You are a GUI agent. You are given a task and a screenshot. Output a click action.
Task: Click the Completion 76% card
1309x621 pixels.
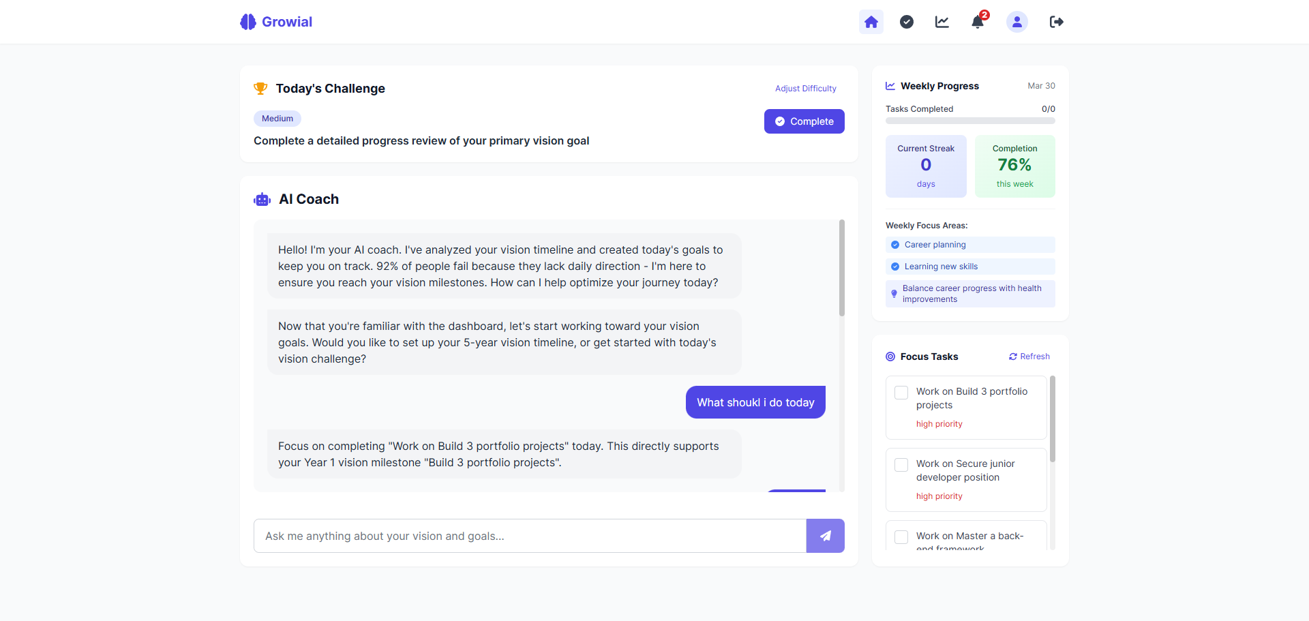1015,166
